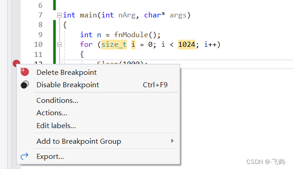Click line number 10 in gutter
The width and height of the screenshot is (293, 169).
[x=38, y=45]
